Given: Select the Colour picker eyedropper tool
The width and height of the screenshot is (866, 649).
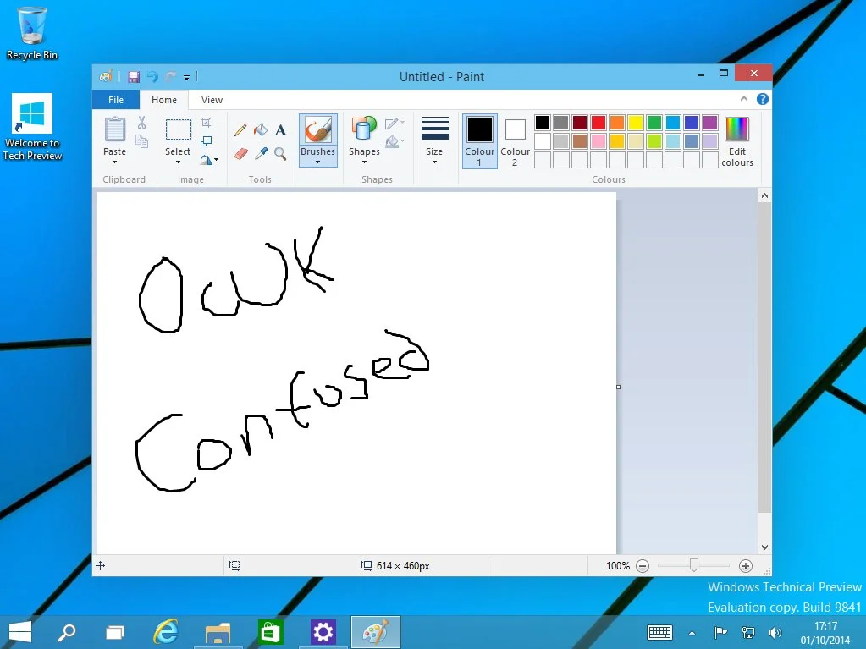Looking at the screenshot, I should coord(261,153).
